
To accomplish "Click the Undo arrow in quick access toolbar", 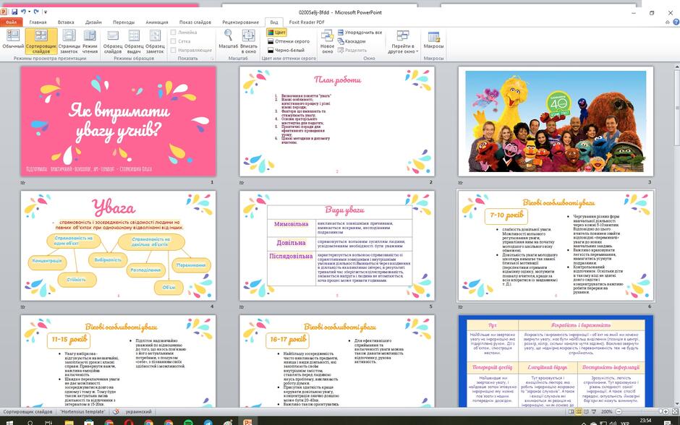I will click(x=23, y=12).
